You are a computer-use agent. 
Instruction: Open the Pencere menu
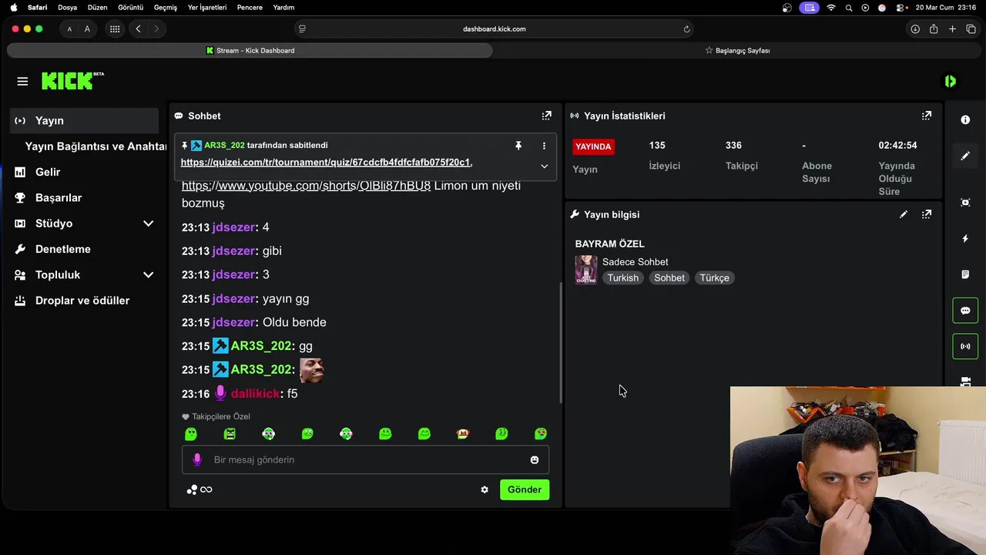(250, 8)
